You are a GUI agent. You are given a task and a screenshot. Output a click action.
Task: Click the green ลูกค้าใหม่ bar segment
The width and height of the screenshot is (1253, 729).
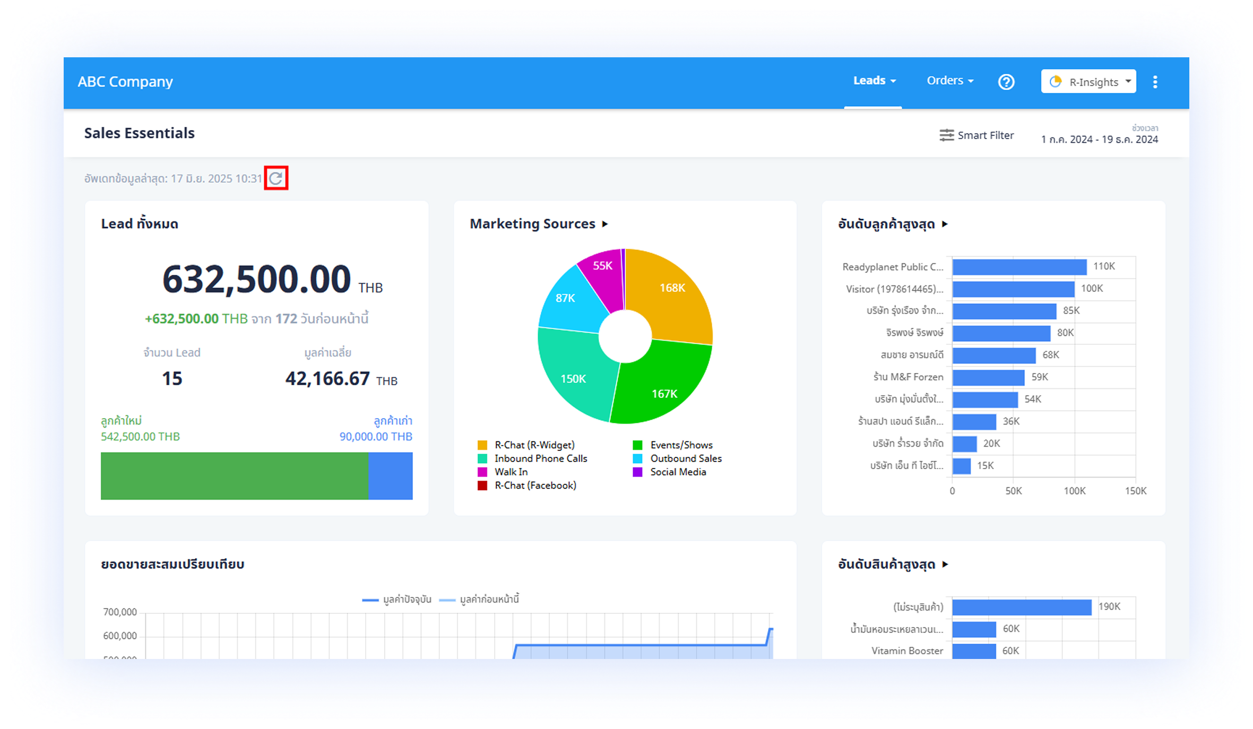[x=234, y=475]
